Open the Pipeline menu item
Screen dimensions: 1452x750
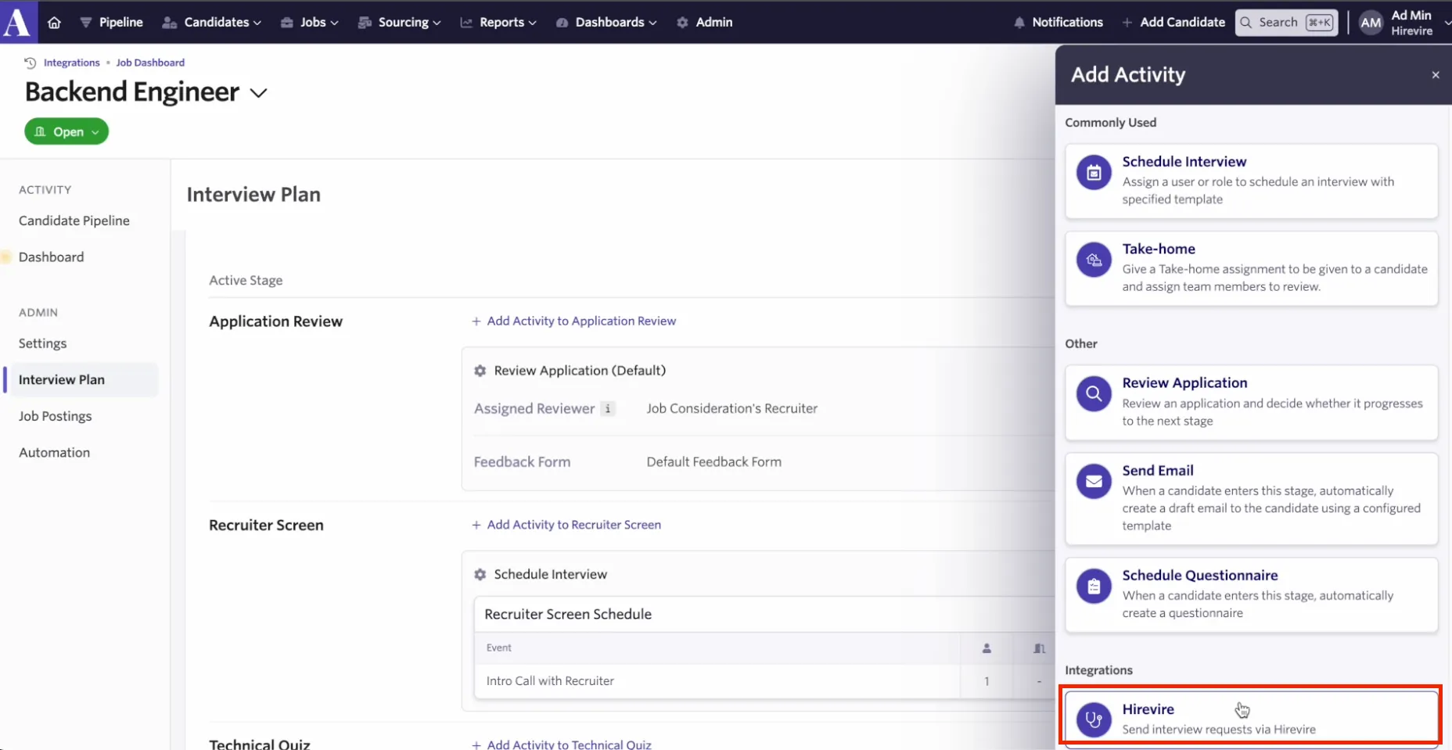(x=112, y=23)
